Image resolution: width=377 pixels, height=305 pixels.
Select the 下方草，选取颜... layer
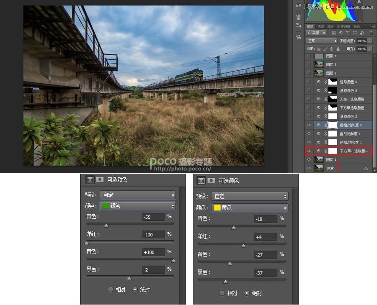coord(338,151)
